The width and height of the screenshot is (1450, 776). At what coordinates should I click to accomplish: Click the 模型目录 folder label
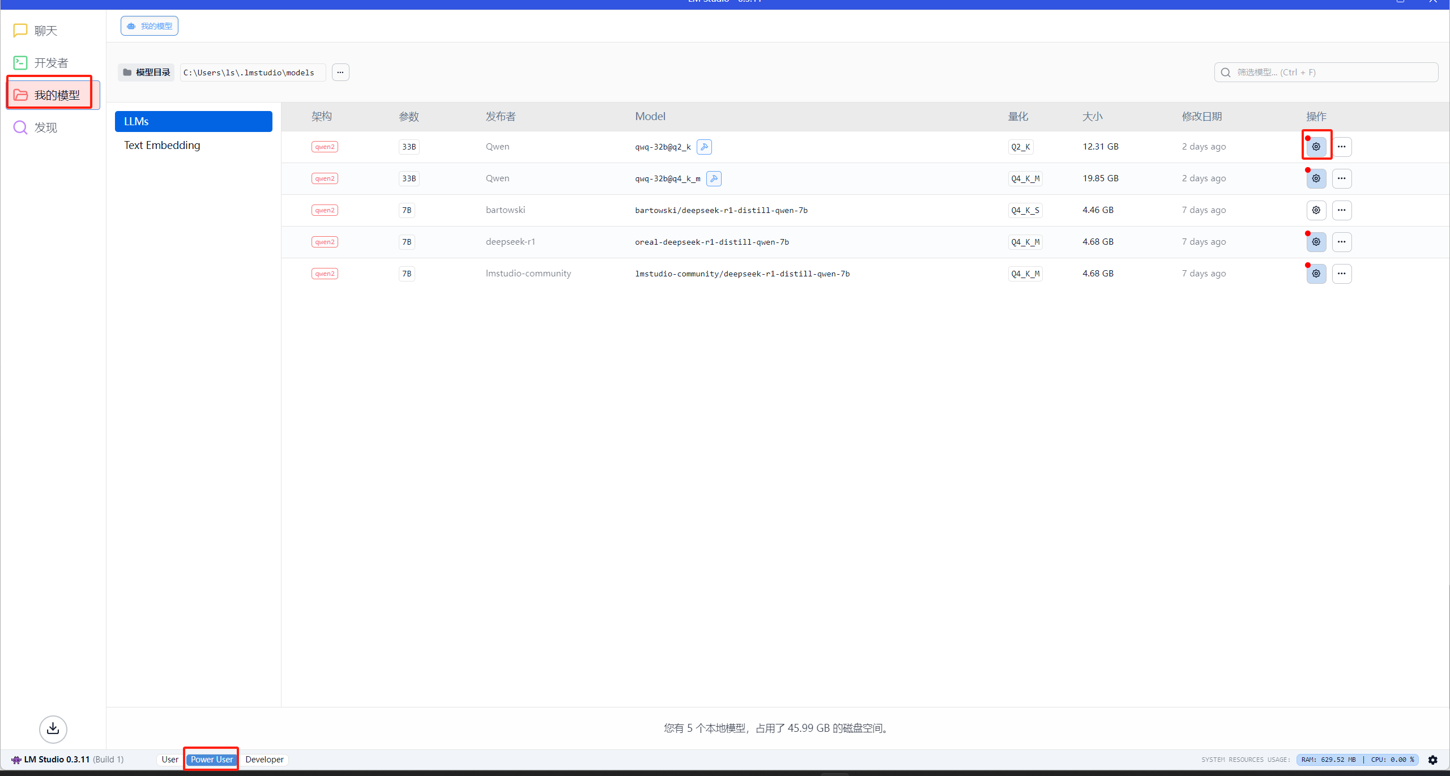(146, 73)
